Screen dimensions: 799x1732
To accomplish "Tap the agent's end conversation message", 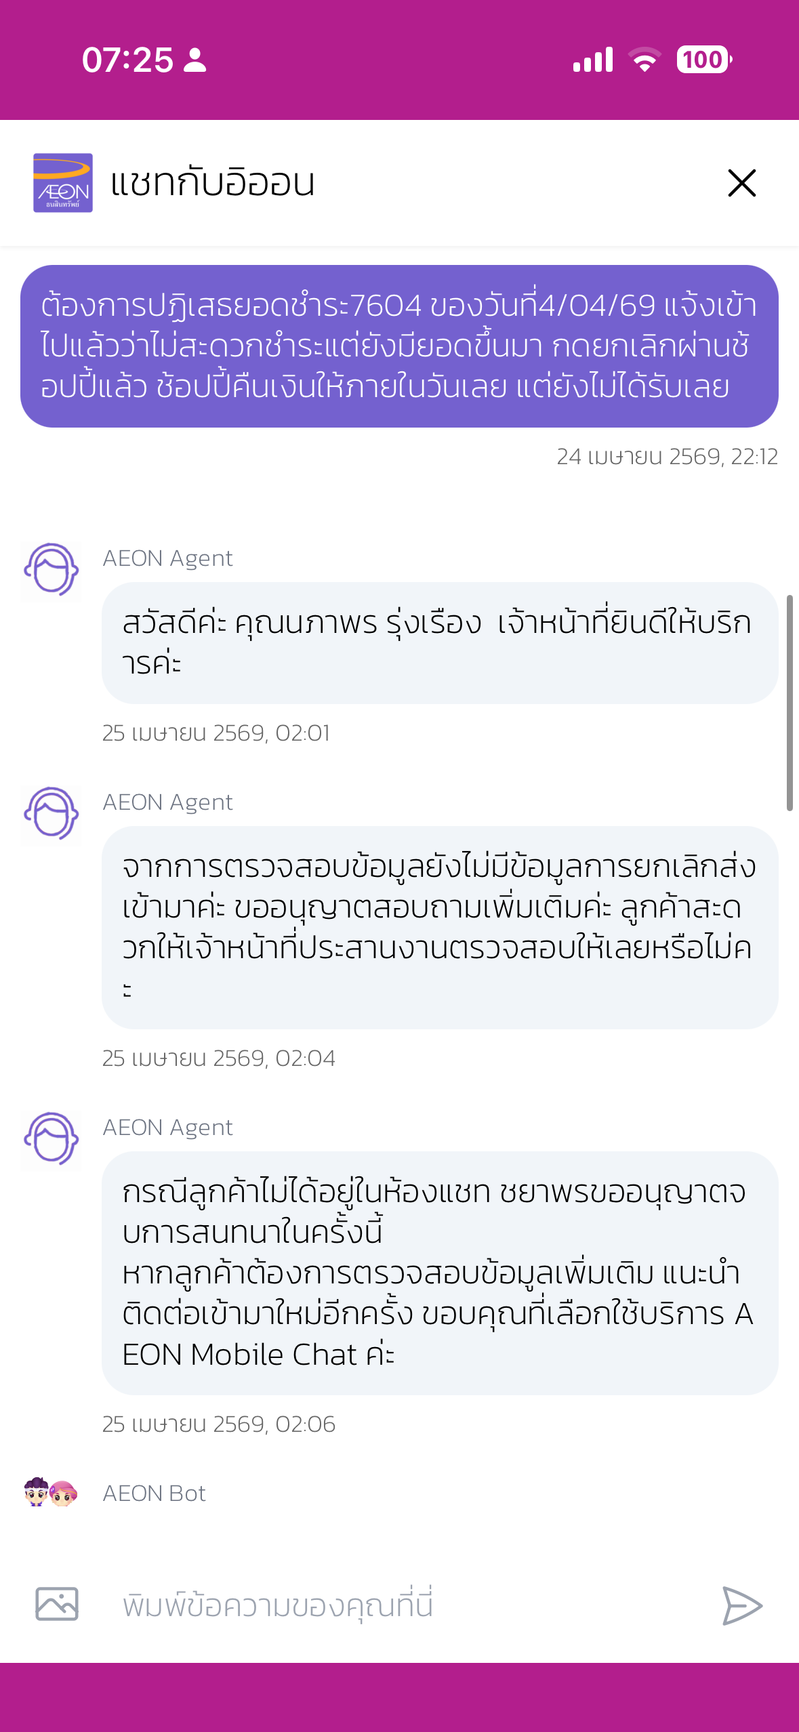I will [439, 1273].
